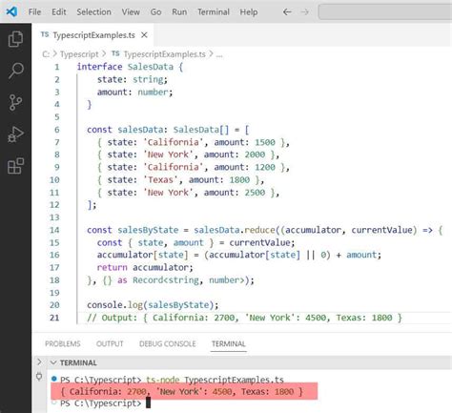The image size is (452, 413).
Task: Click line number 1 in gutter
Action: click(x=57, y=67)
